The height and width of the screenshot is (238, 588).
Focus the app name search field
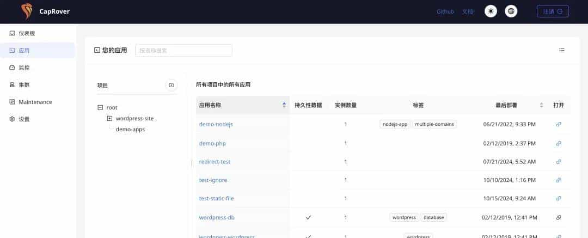click(x=183, y=50)
